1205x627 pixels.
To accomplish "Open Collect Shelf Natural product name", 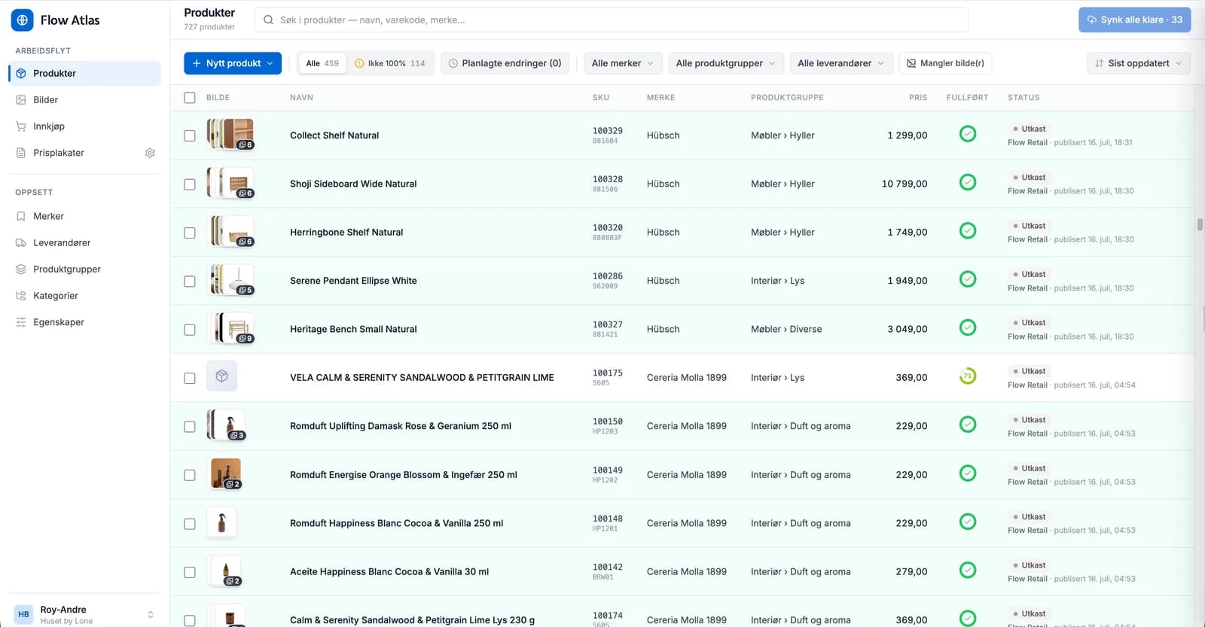I will 334,135.
